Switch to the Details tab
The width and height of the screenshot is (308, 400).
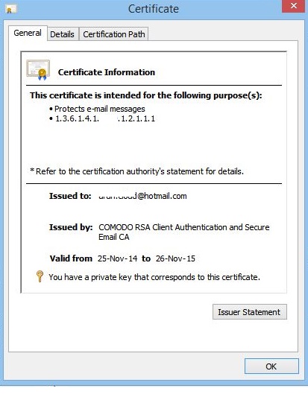[63, 34]
